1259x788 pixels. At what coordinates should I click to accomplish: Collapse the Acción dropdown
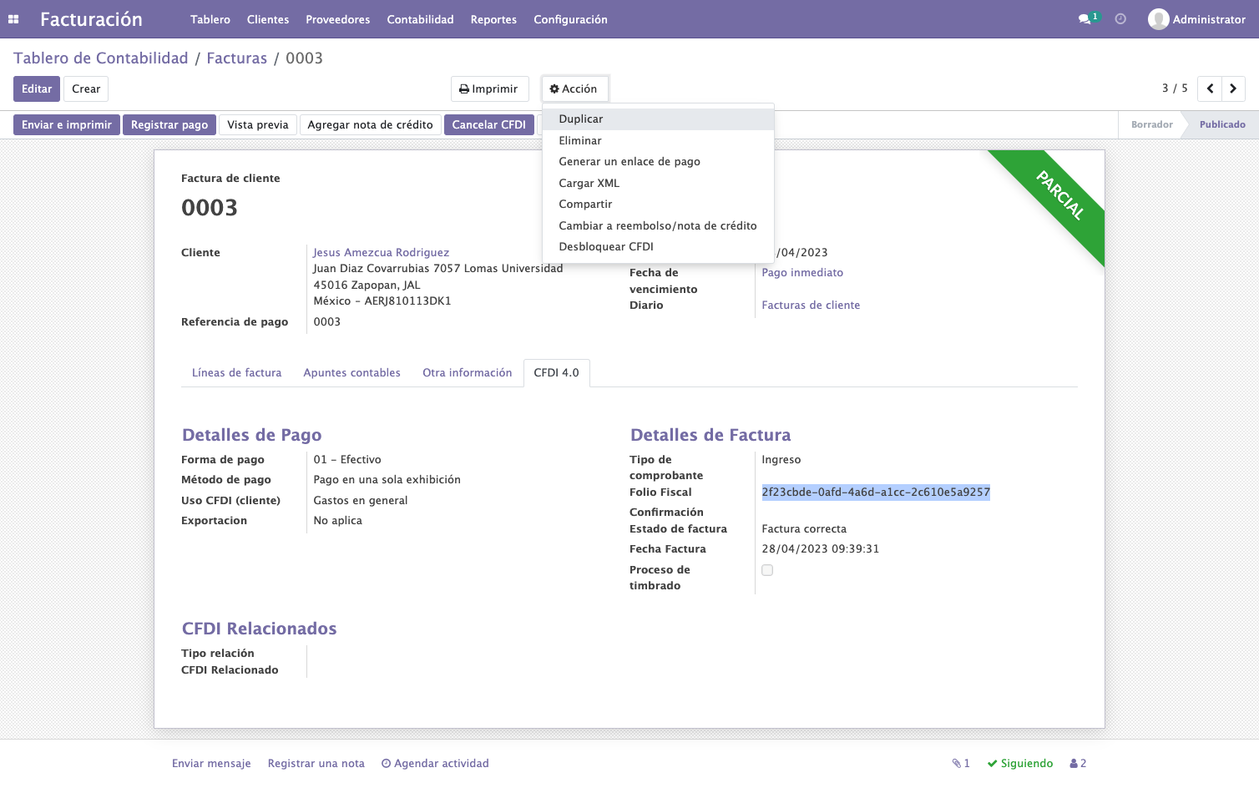tap(574, 88)
